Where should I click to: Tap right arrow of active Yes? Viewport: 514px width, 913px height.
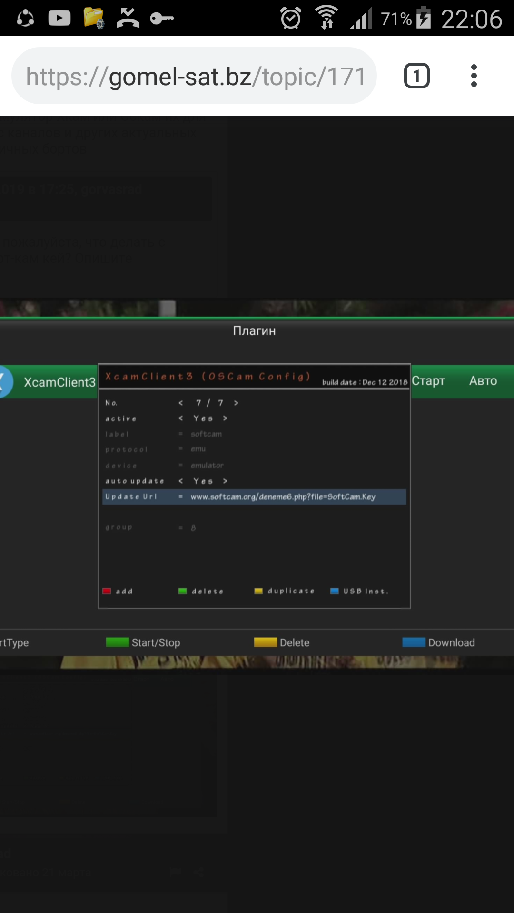coord(225,418)
